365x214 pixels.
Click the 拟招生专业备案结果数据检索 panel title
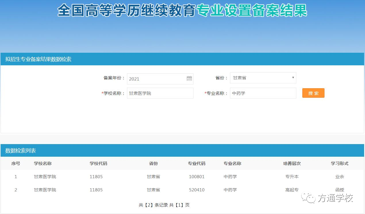click(x=38, y=59)
